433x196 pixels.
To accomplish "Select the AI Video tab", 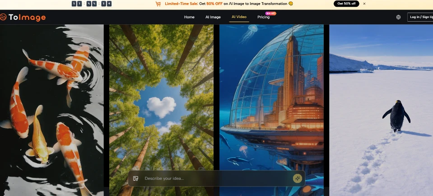I will click(x=239, y=17).
